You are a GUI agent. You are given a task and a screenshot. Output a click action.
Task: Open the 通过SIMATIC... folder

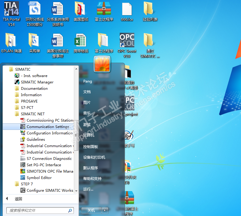tap(150, 46)
